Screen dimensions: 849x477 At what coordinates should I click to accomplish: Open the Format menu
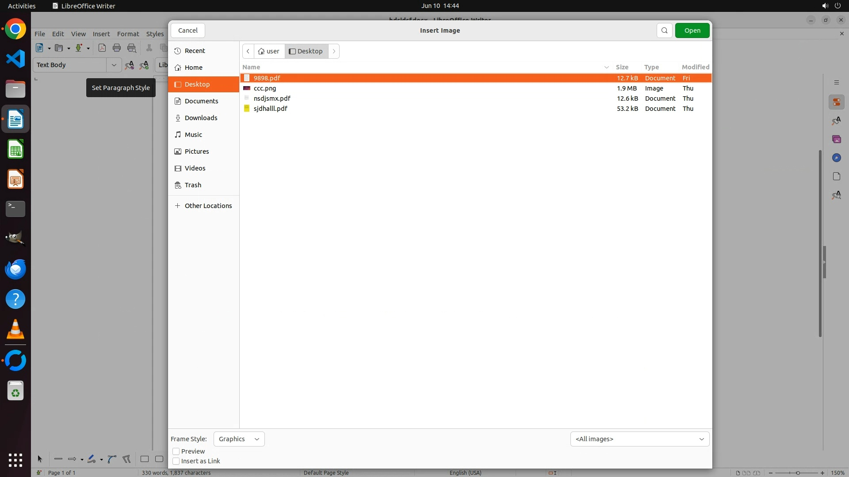coord(128,34)
